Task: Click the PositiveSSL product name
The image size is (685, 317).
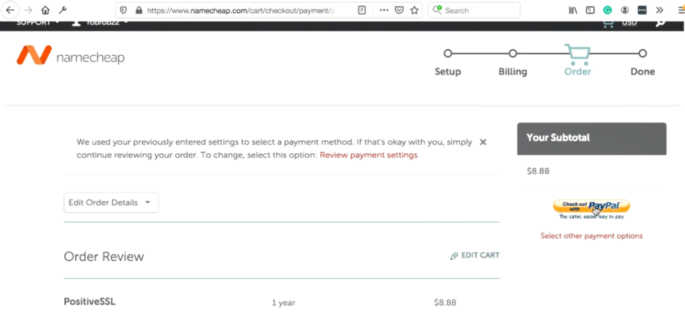Action: (x=90, y=302)
